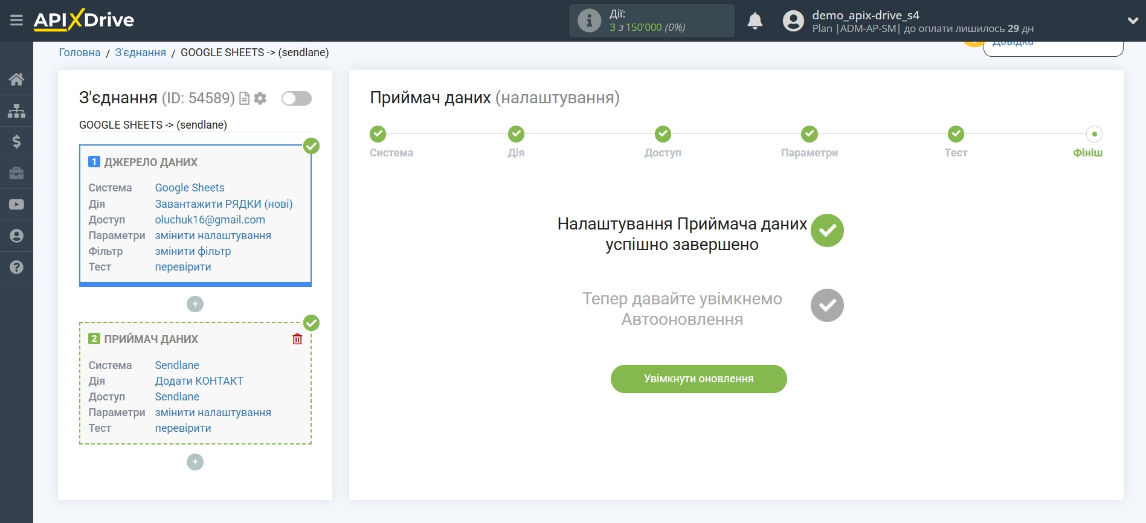Click demo_apix-drive_s4 account name

coord(865,15)
